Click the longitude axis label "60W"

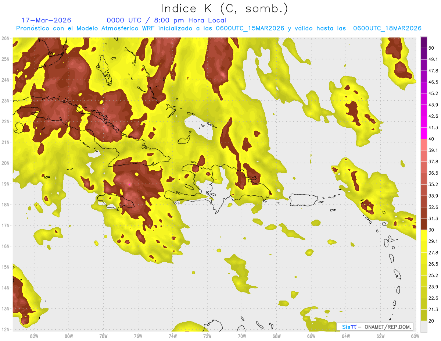(415, 336)
